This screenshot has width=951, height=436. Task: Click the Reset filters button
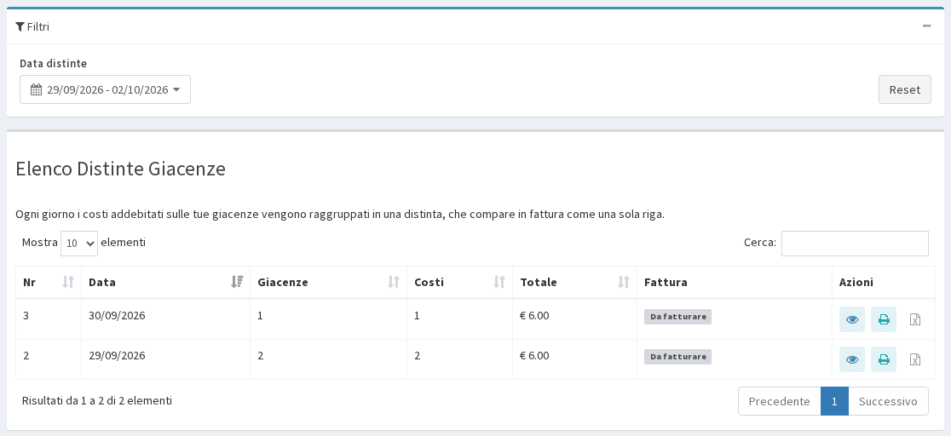[x=904, y=89]
